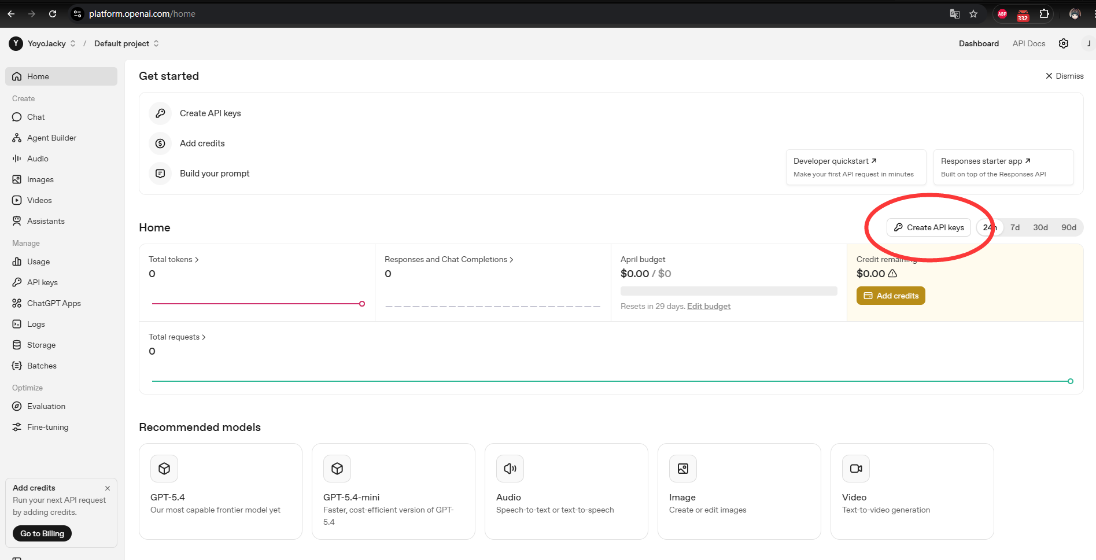This screenshot has height=560, width=1096.
Task: Open Agent Builder in the sidebar
Action: click(61, 138)
